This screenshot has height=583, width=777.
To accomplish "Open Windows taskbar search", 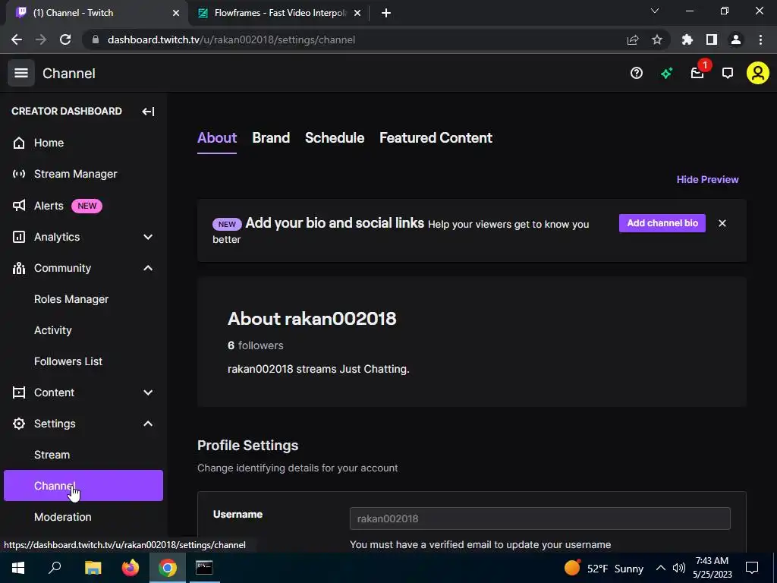I will (55, 568).
